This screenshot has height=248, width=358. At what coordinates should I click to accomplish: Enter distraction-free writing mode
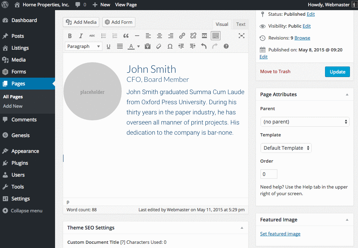click(x=241, y=36)
